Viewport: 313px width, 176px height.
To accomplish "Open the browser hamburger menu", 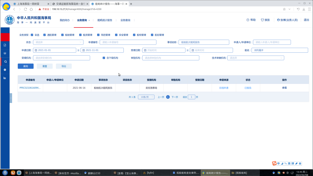I will [x=310, y=9].
